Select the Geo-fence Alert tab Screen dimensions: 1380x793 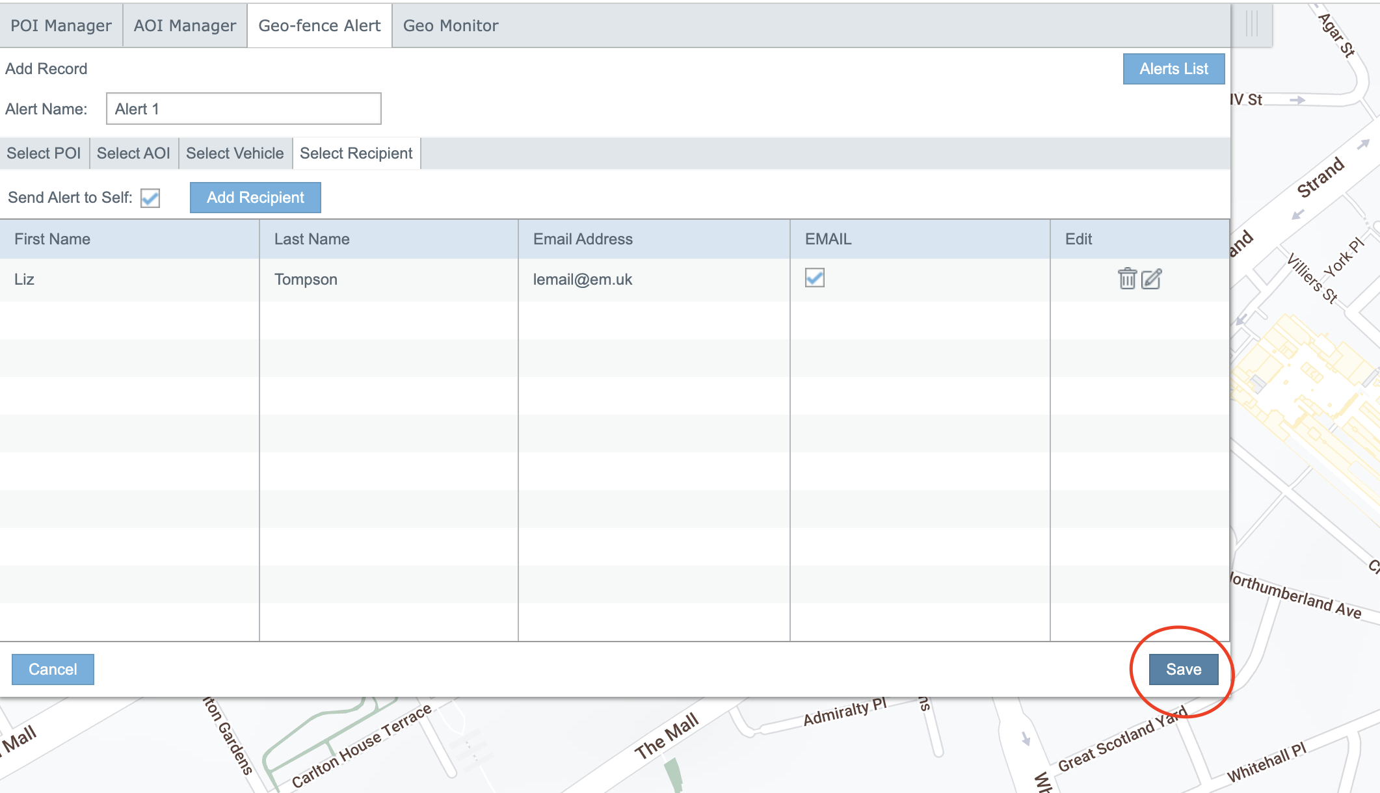pyautogui.click(x=319, y=26)
